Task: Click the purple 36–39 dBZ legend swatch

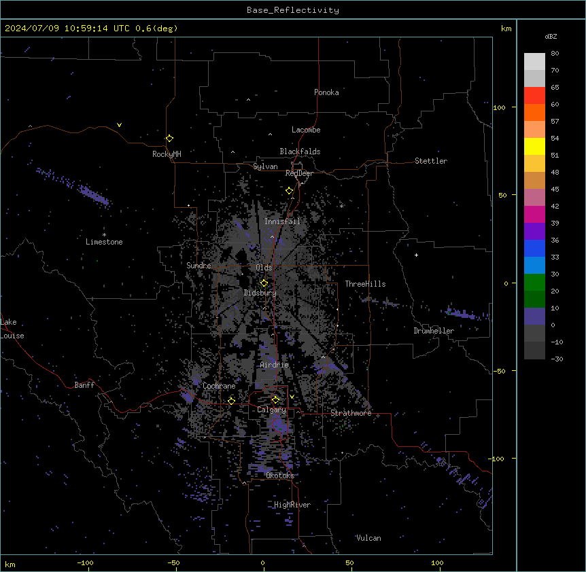Action: coord(534,231)
